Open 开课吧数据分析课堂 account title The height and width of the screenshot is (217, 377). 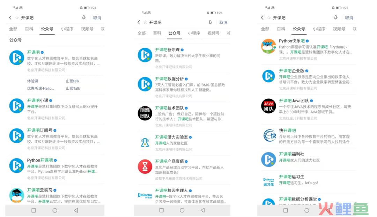pos(298,199)
